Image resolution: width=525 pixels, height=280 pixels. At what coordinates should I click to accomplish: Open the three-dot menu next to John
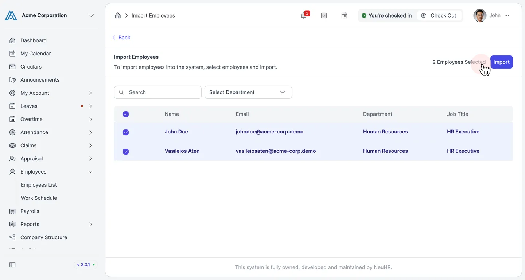[507, 15]
